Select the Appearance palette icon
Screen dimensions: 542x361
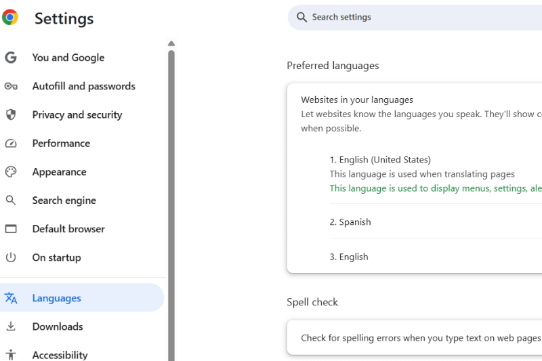11,172
